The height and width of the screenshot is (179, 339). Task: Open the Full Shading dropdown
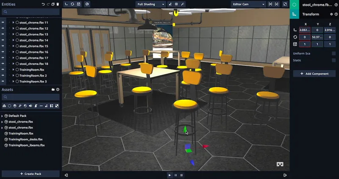coord(151,4)
